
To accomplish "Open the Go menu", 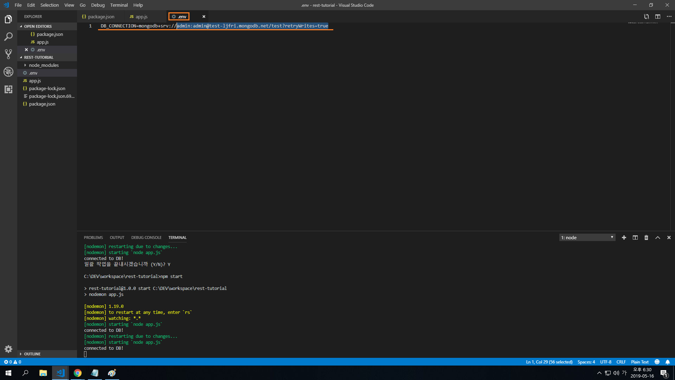I will click(x=83, y=5).
